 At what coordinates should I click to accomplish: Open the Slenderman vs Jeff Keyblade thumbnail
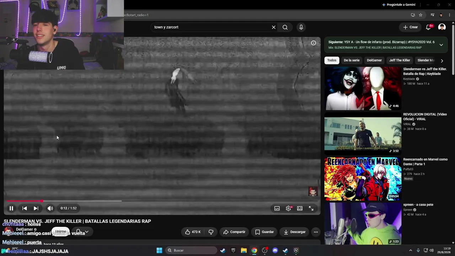(x=363, y=89)
